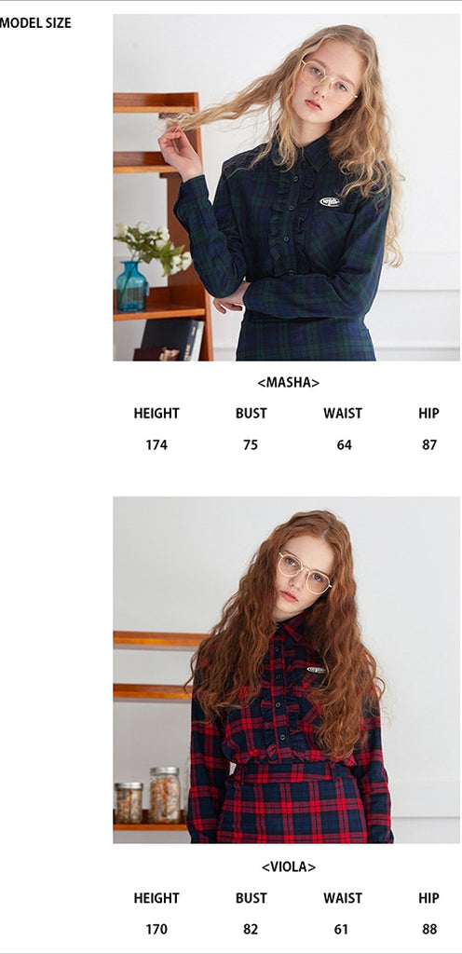Viewport: 462px width, 954px height.
Task: Click Masha's height value 174
Action: coord(156,445)
